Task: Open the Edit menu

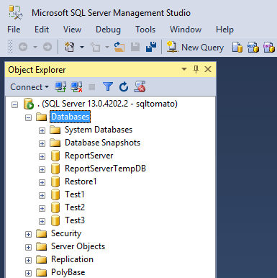Action: click(42, 30)
